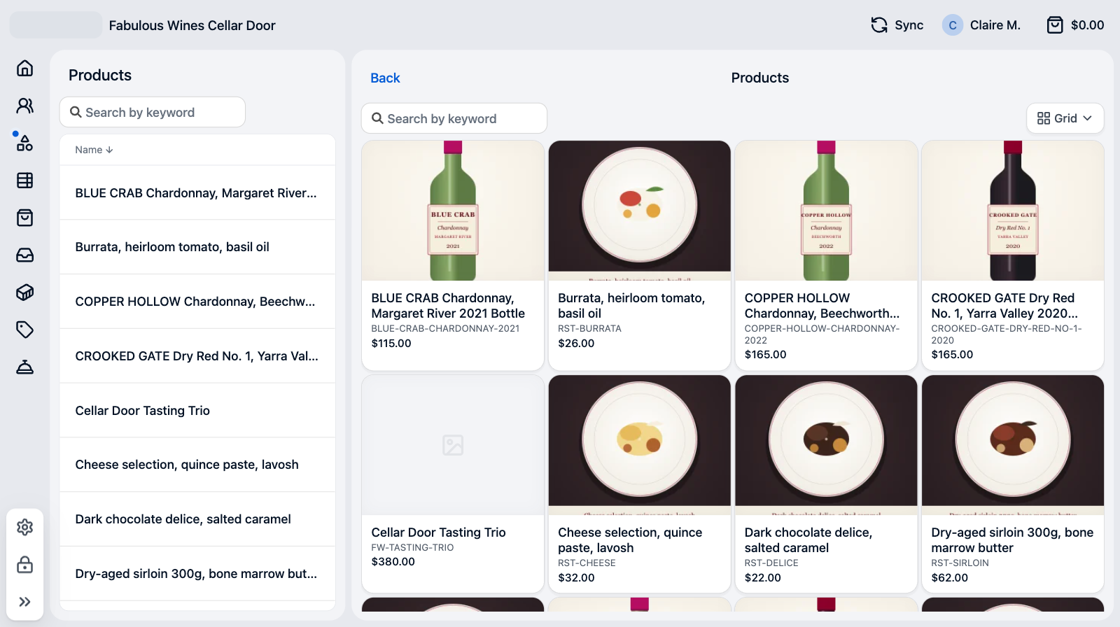The height and width of the screenshot is (627, 1120).
Task: Open the Products shapes icon in sidebar
Action: pos(25,143)
